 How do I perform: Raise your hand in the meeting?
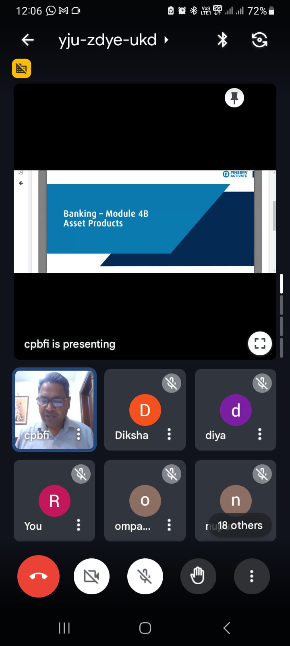[198, 576]
